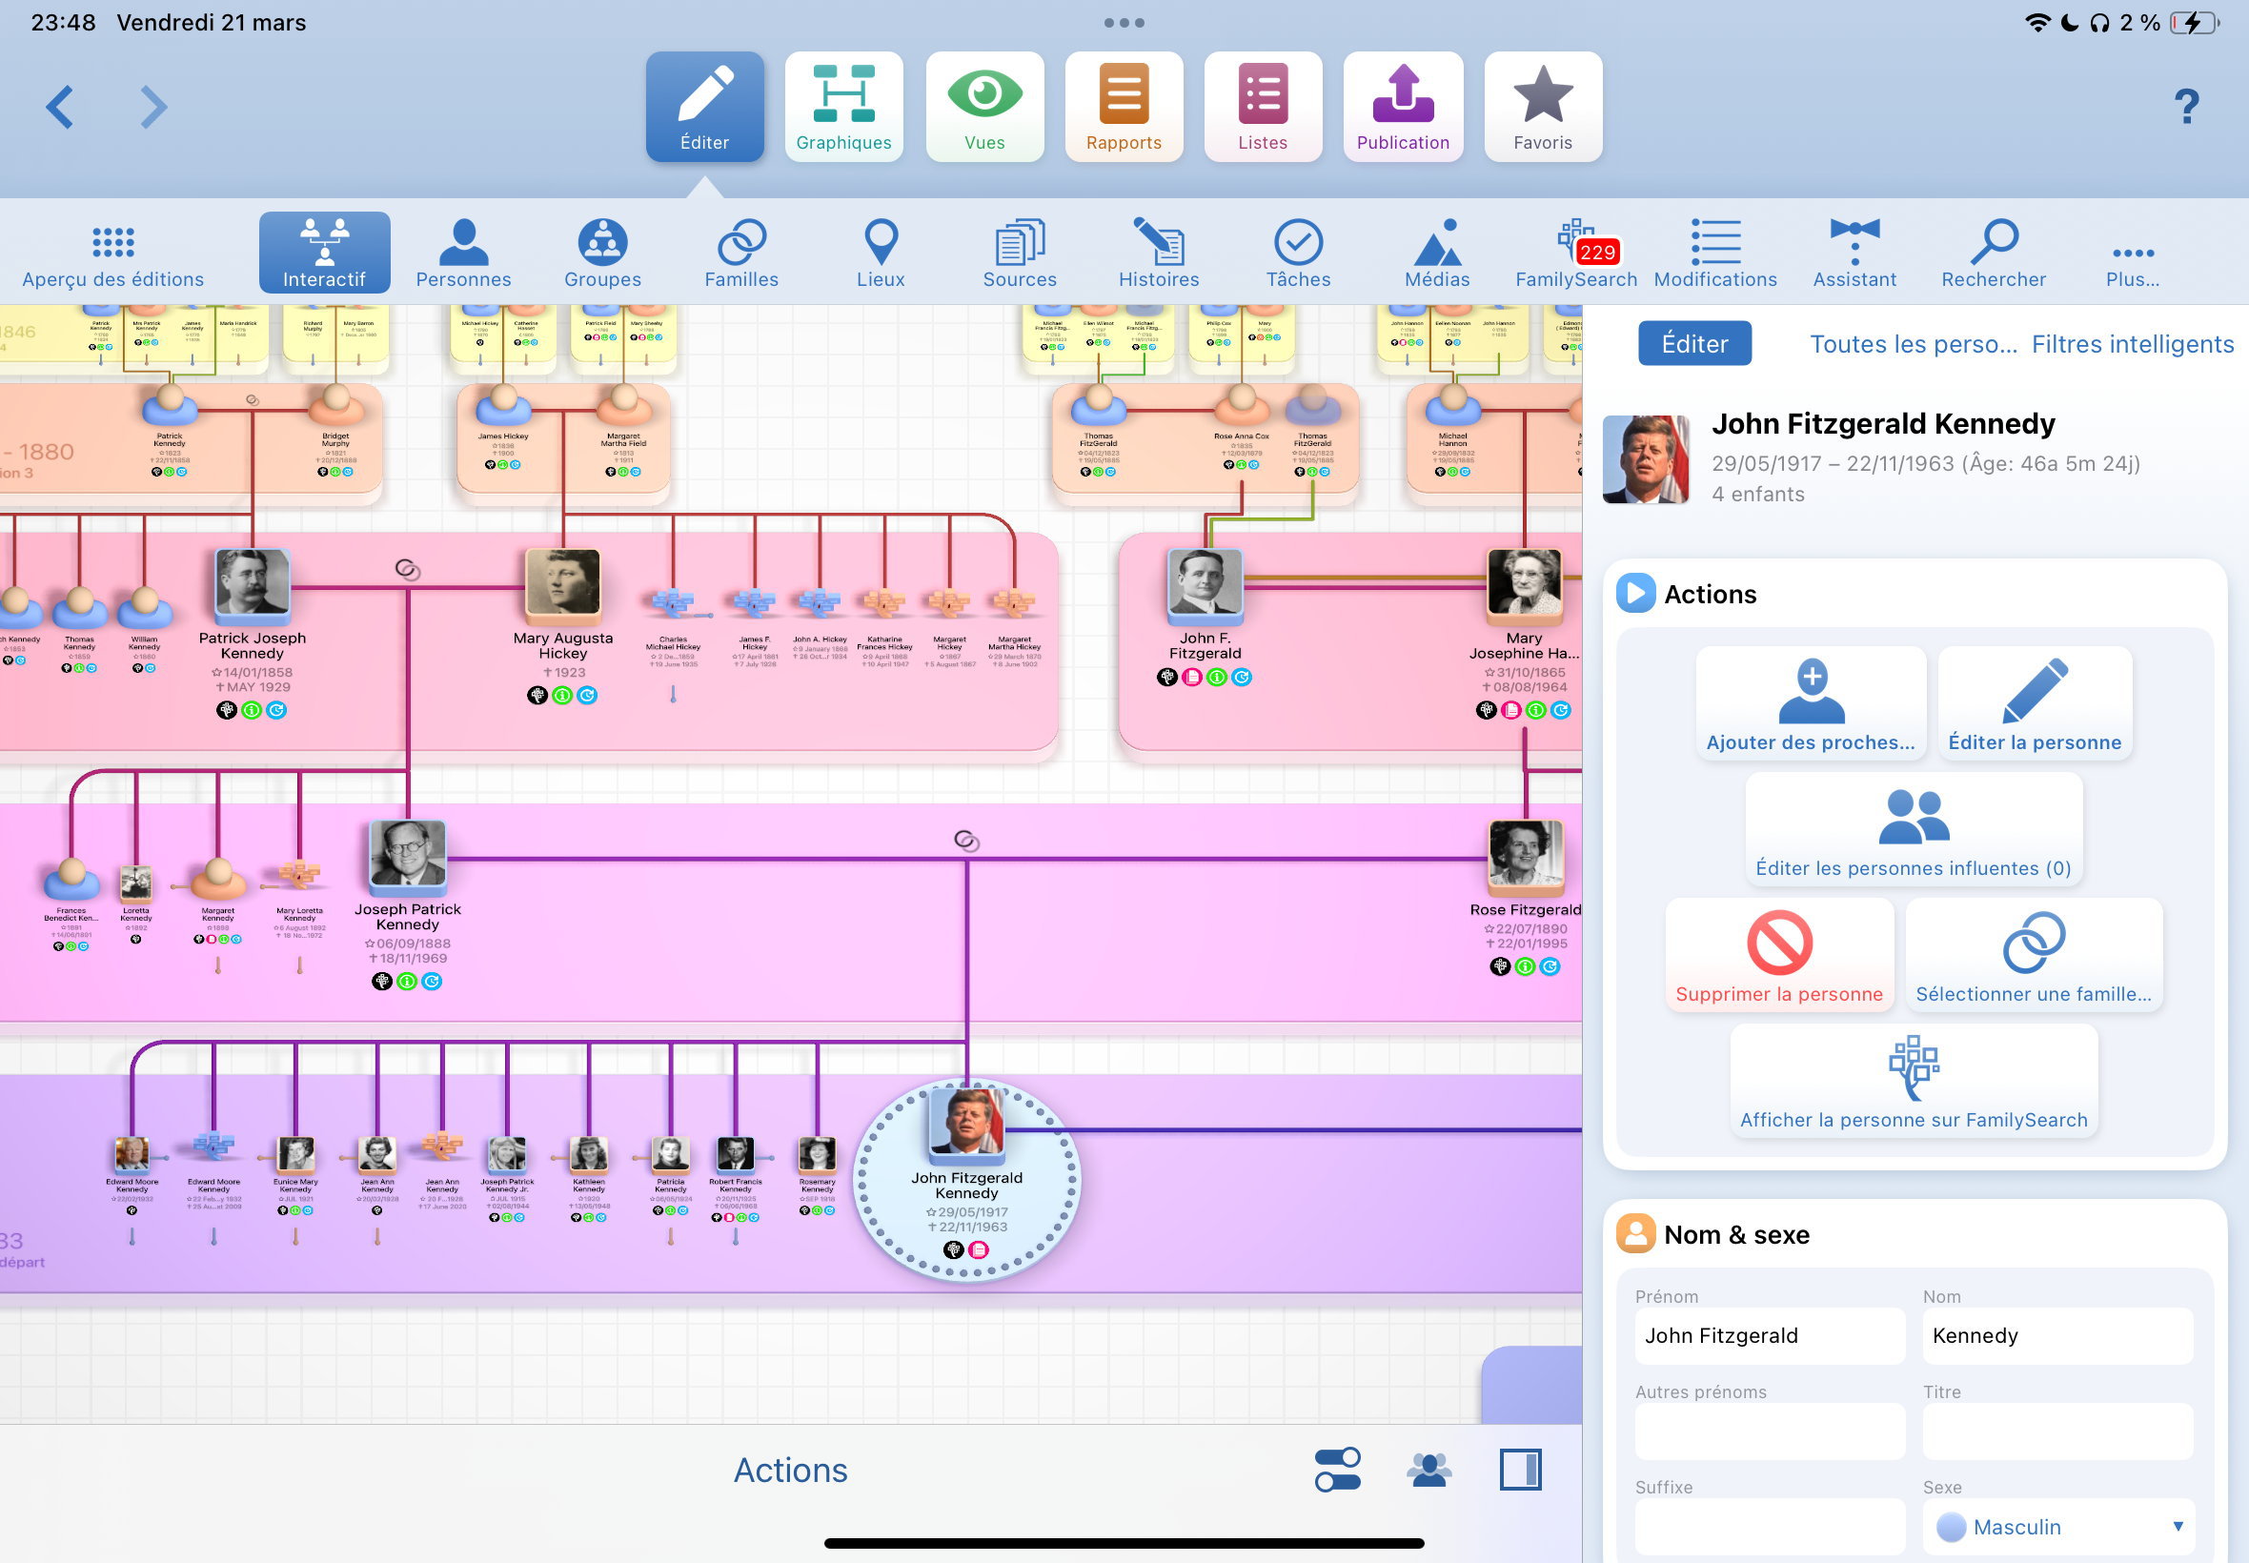Click Éditer les personnes influentes (0)
The image size is (2249, 1563).
click(1914, 828)
